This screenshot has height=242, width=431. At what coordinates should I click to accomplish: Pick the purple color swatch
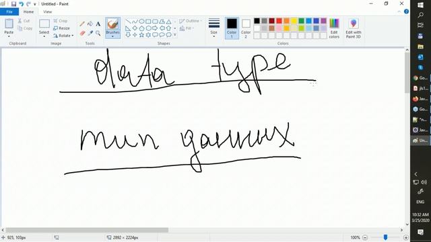[x=323, y=21]
